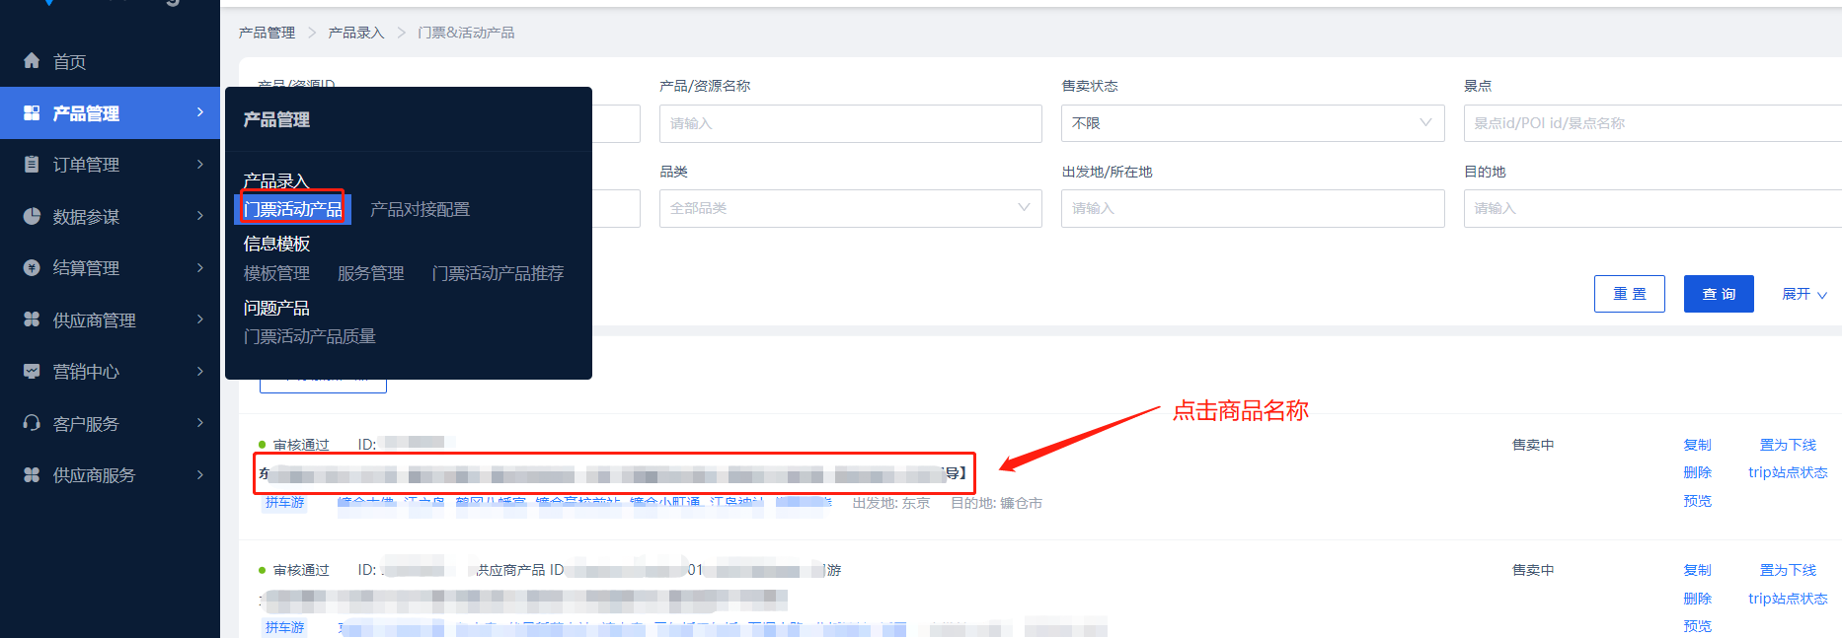The height and width of the screenshot is (638, 1842).
Task: Click the 数据参谋 pie chart icon
Action: (32, 216)
